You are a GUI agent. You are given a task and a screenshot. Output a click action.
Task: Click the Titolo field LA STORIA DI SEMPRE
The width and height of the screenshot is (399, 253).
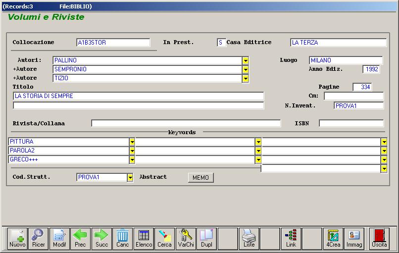tap(139, 96)
